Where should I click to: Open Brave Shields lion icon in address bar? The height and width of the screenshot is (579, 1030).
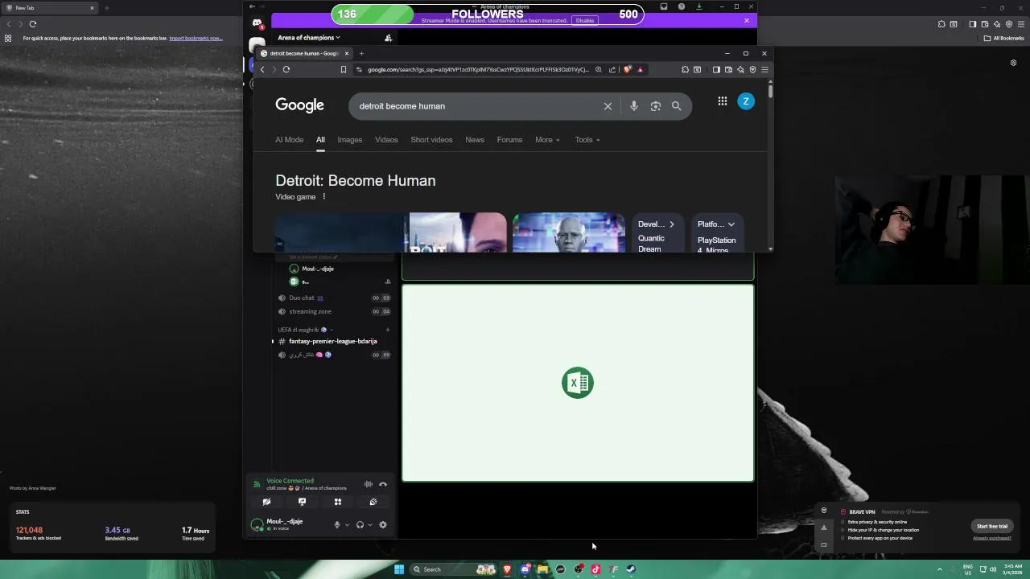pyautogui.click(x=628, y=69)
